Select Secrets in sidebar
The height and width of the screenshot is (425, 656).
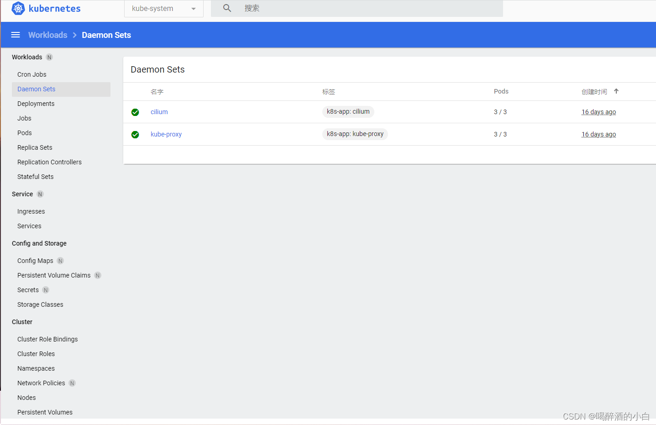pos(28,290)
